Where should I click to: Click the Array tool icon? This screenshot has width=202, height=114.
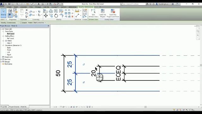click(66, 13)
